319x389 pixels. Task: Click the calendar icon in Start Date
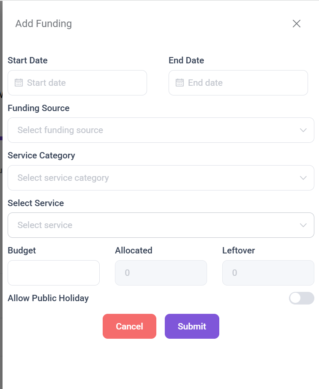click(19, 83)
